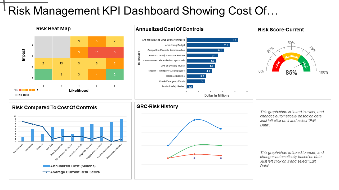Click the red heat map cell with 10

coord(97,52)
